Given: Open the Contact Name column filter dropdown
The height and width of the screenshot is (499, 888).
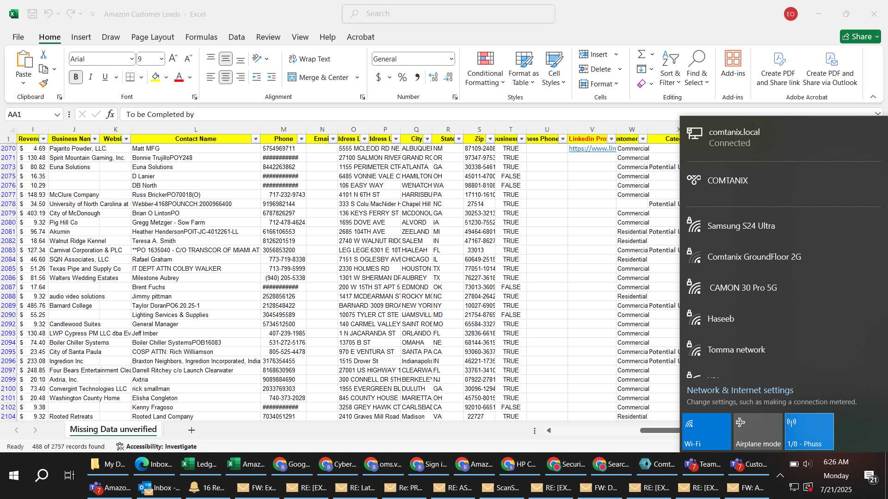Looking at the screenshot, I should 255,139.
